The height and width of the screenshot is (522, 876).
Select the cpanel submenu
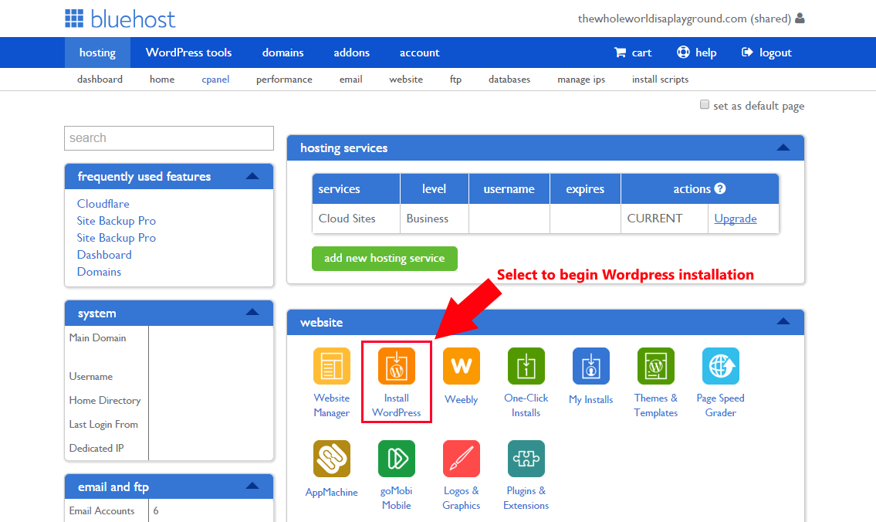tap(215, 80)
